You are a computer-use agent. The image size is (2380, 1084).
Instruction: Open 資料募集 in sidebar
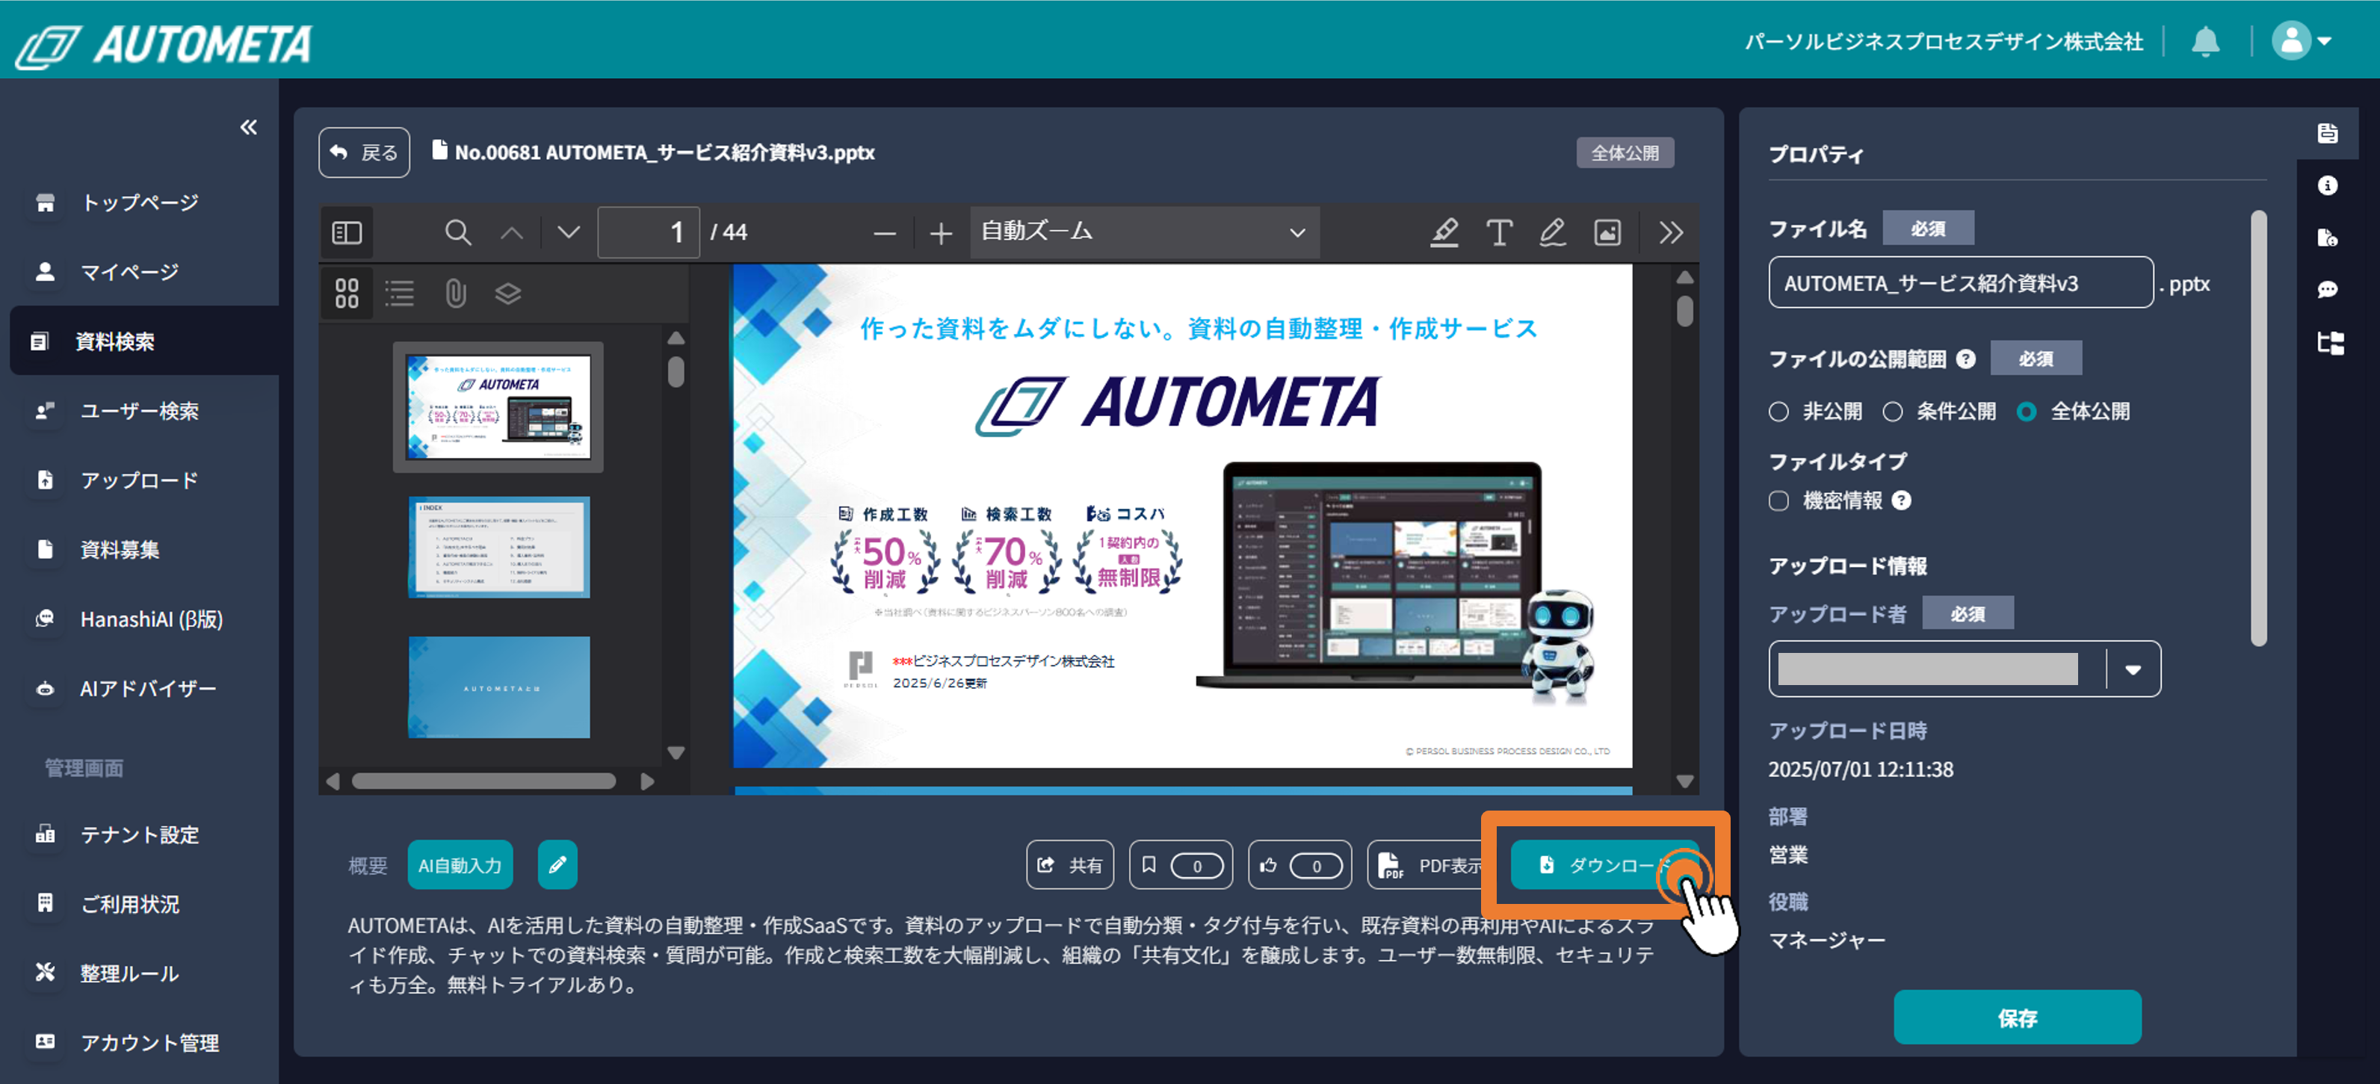coord(140,549)
